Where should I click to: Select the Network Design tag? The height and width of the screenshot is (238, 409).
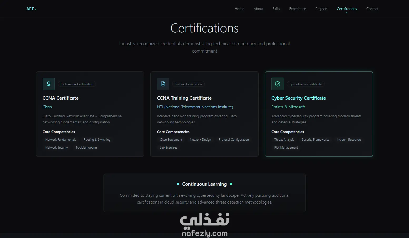(200, 140)
